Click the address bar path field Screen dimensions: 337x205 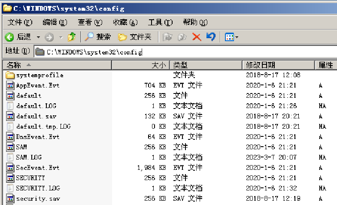(x=186, y=52)
